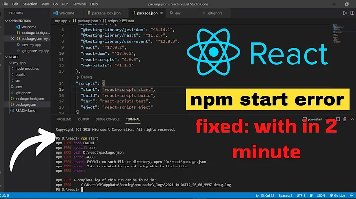Open the feedback icon in status bar
Screen dimensions: 356x199
[x=351, y=195]
